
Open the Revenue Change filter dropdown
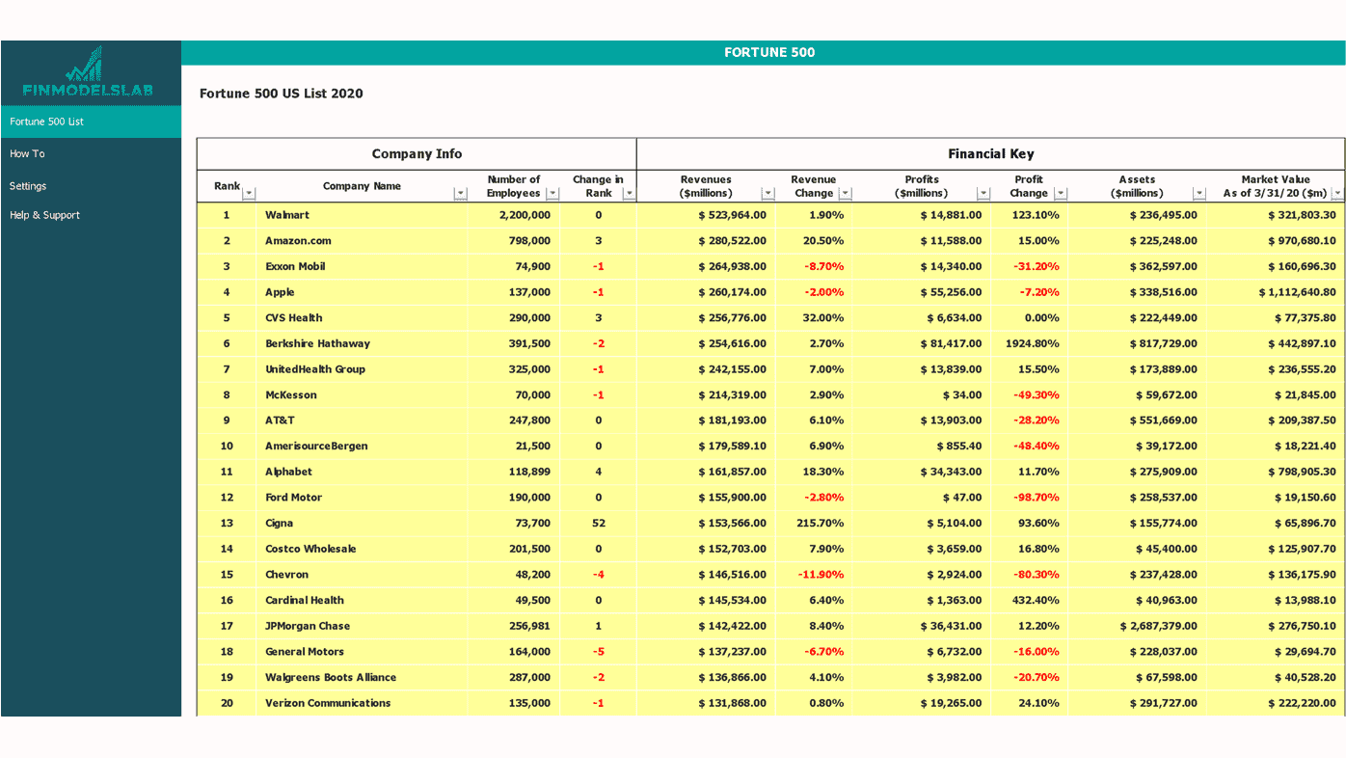(846, 193)
